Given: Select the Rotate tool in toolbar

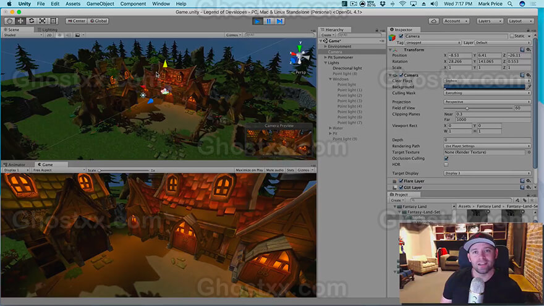Looking at the screenshot, I should tap(32, 21).
